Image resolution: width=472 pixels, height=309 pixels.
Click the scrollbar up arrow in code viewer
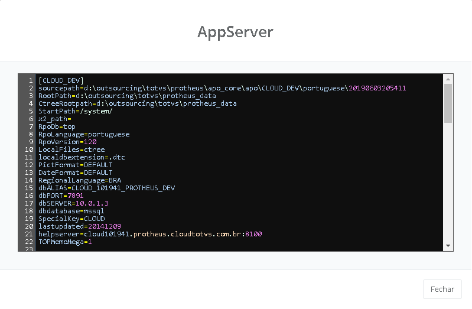[448, 79]
